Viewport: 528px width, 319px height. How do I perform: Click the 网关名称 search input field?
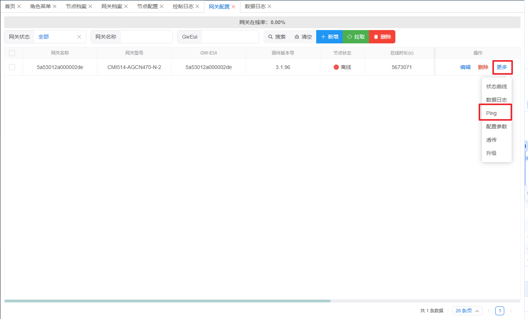(x=146, y=37)
